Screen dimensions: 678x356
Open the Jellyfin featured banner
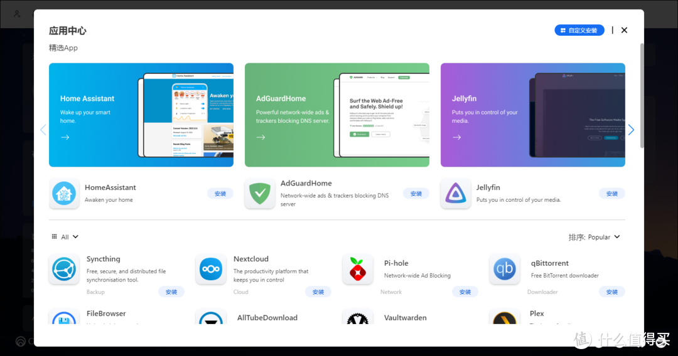[533, 115]
